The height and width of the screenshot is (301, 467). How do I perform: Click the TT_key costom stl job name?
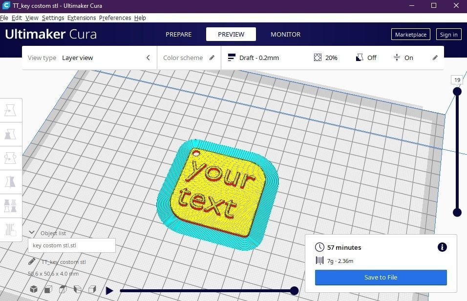coord(64,262)
